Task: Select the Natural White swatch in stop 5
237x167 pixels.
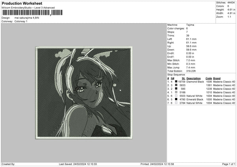Action: tap(176, 96)
